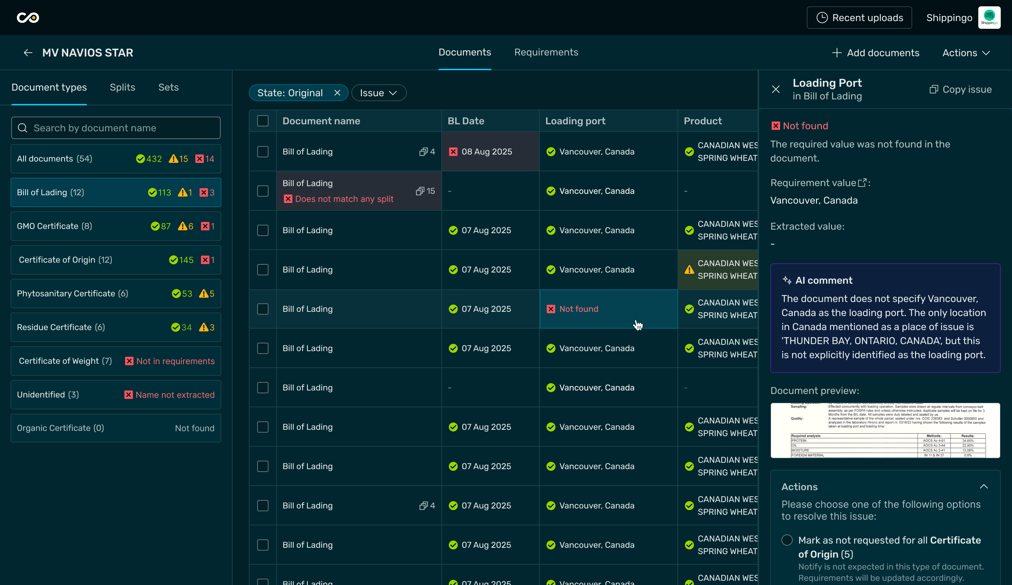Viewport: 1012px width, 585px height.
Task: Expand the Actions dropdown in header
Action: coord(966,53)
